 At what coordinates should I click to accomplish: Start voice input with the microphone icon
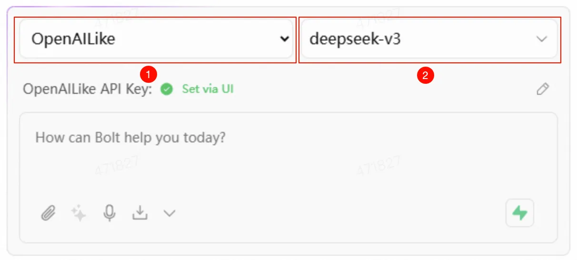[109, 213]
